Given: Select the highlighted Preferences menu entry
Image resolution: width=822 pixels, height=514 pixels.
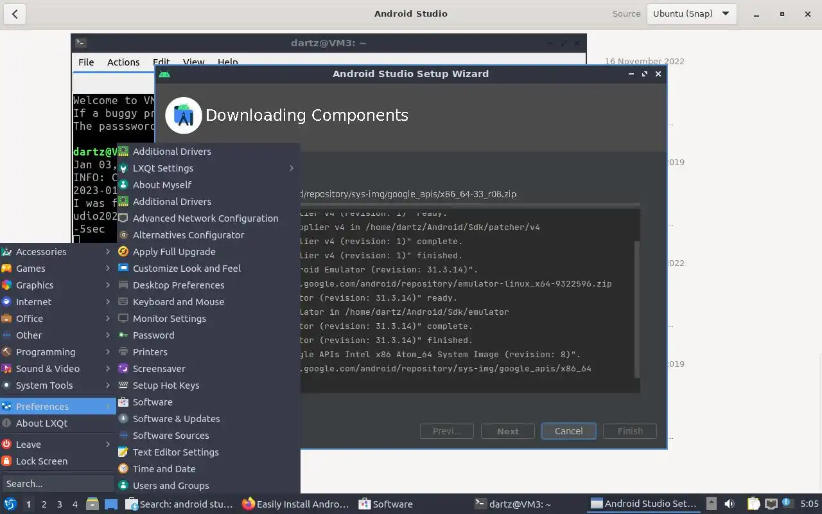Looking at the screenshot, I should pyautogui.click(x=58, y=406).
